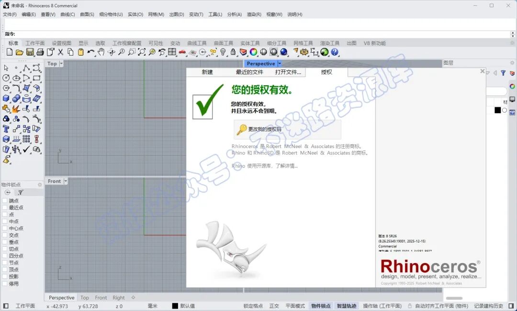Click the light bulb visibility icon
This screenshot has height=311, width=517.
223,52
